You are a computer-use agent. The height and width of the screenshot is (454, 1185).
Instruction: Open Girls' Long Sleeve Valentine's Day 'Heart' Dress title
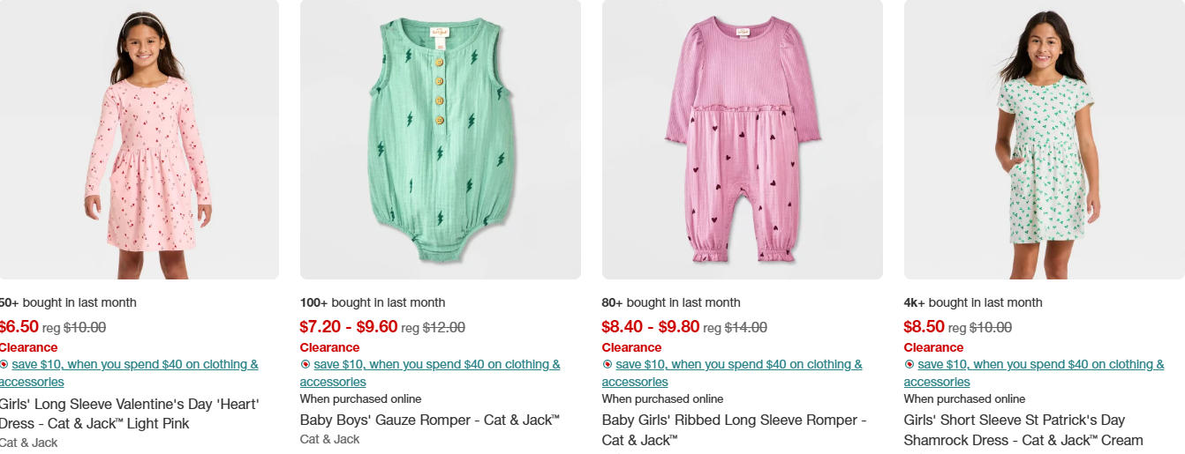[129, 413]
